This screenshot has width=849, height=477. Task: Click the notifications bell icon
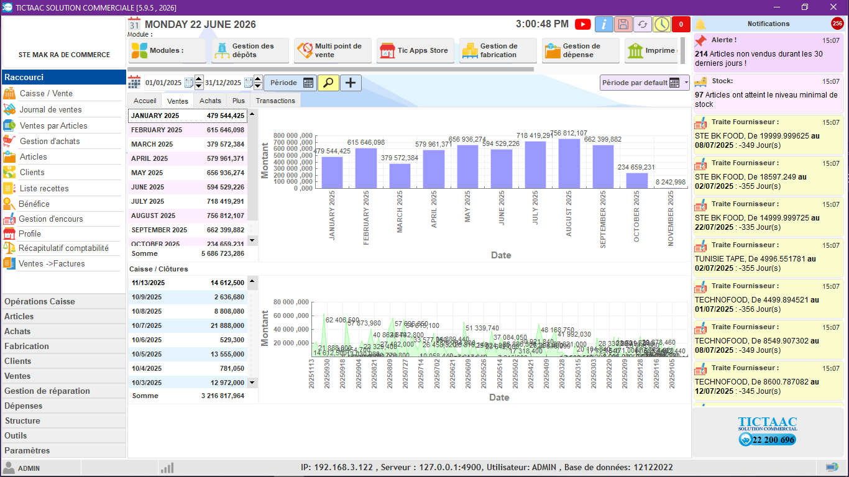click(x=700, y=24)
